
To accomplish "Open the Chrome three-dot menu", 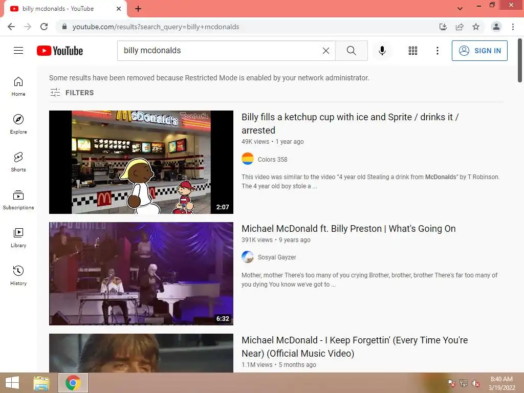I will click(513, 27).
